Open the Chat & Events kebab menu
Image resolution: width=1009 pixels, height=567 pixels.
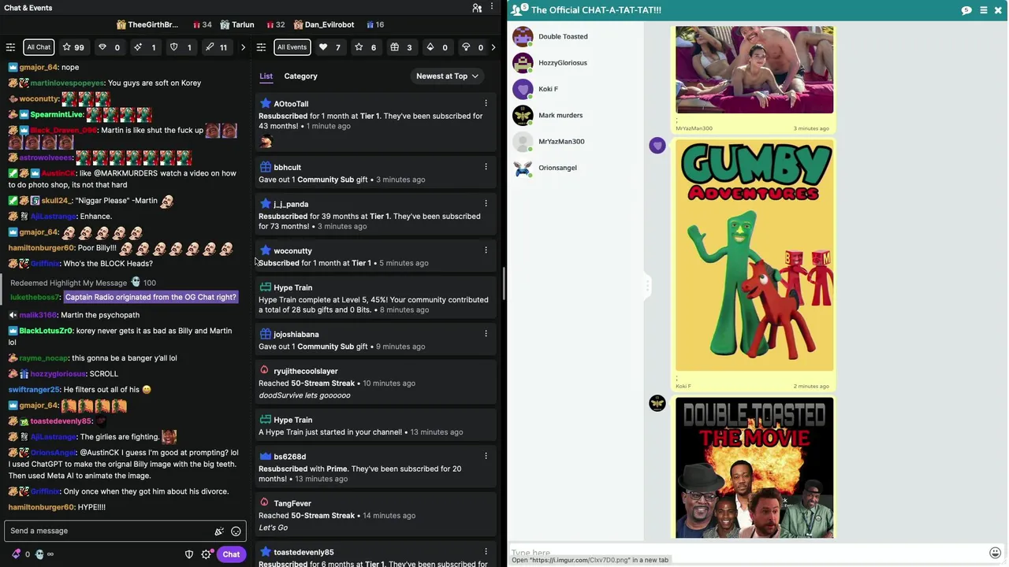tap(493, 8)
